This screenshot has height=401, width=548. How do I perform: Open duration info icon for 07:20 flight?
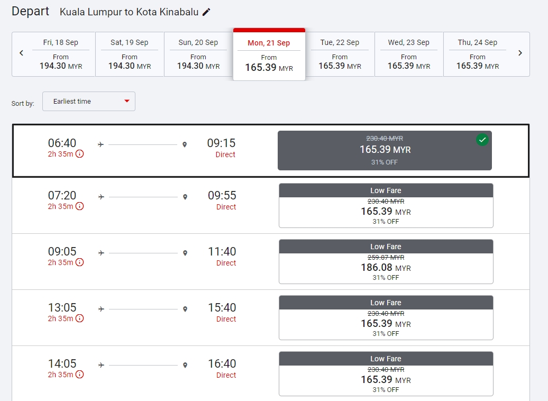(x=79, y=206)
